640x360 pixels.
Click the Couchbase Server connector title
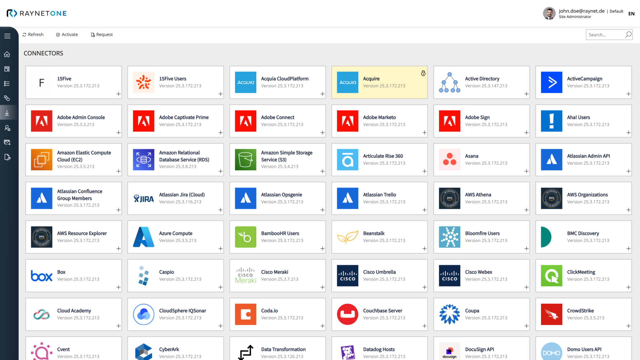coord(382,311)
